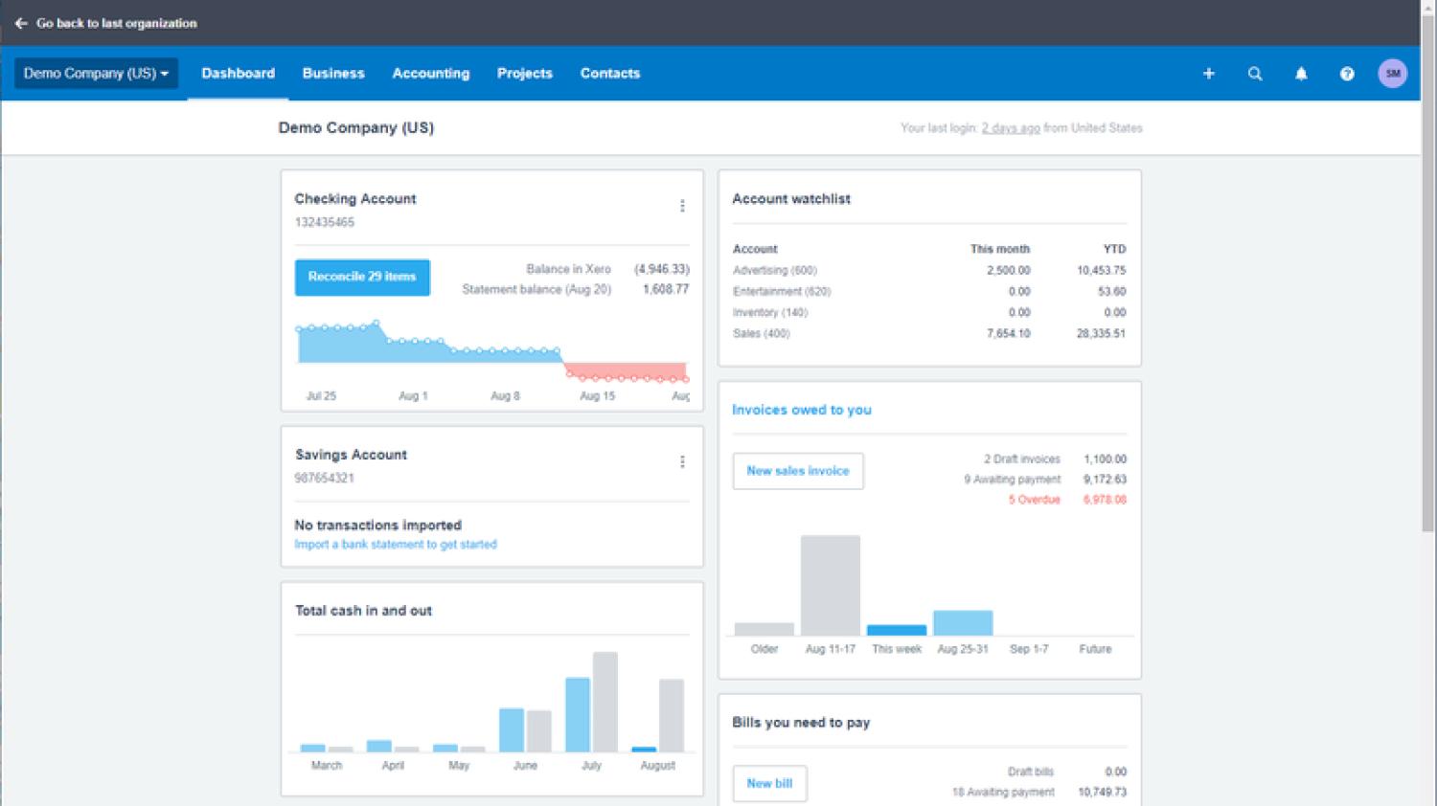Click the help question mark icon
1437x806 pixels.
pos(1347,74)
